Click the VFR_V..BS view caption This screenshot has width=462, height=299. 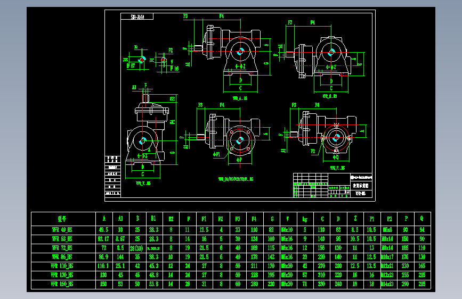[x=143, y=184]
